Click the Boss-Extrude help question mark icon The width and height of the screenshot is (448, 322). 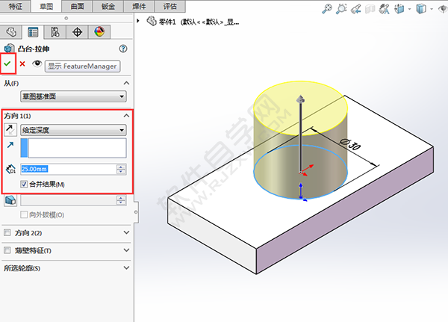pyautogui.click(x=123, y=49)
